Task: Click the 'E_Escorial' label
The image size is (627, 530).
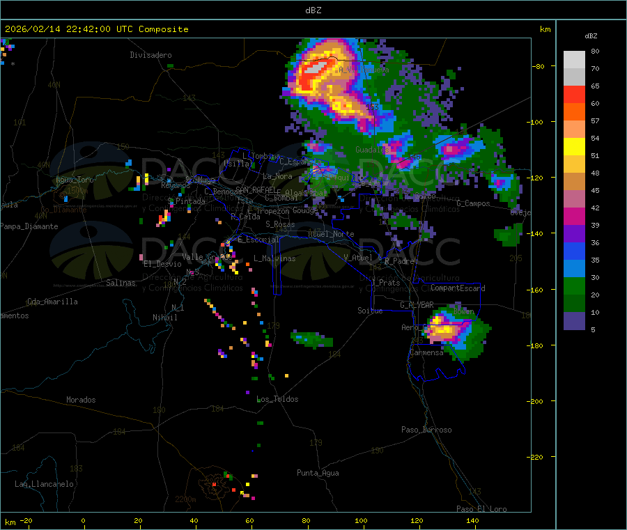Action: pyautogui.click(x=258, y=240)
